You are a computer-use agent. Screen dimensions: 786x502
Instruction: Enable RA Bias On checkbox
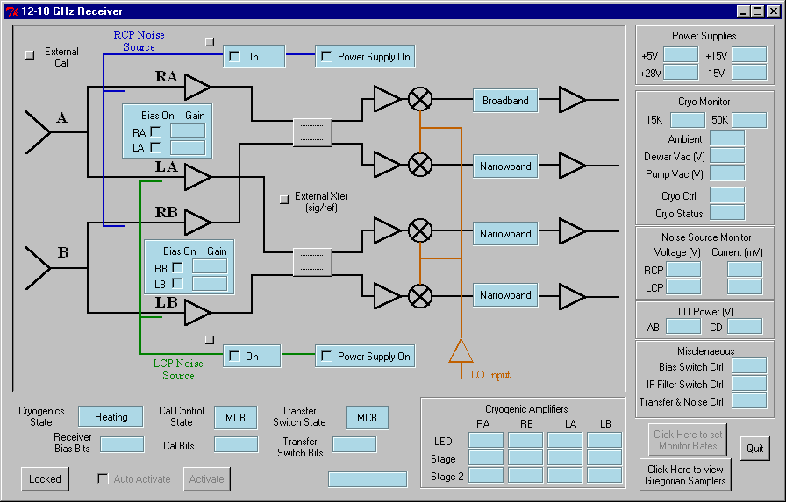tap(155, 132)
